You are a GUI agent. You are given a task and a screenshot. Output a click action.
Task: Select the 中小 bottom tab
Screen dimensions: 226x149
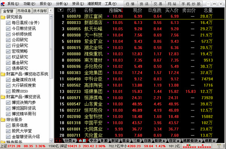(x=93, y=140)
